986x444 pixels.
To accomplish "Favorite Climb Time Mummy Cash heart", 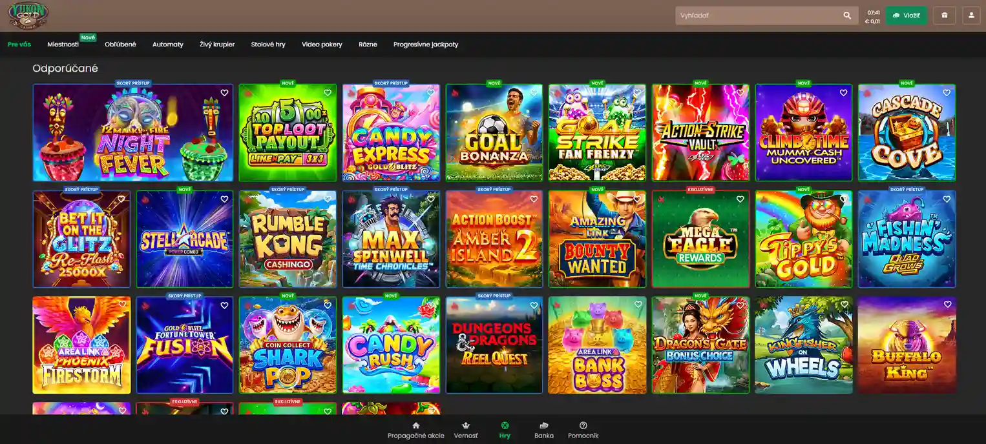I will click(x=843, y=93).
